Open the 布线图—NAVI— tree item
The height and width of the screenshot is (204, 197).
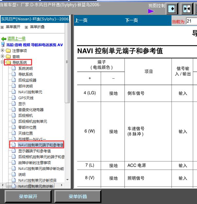32,139
